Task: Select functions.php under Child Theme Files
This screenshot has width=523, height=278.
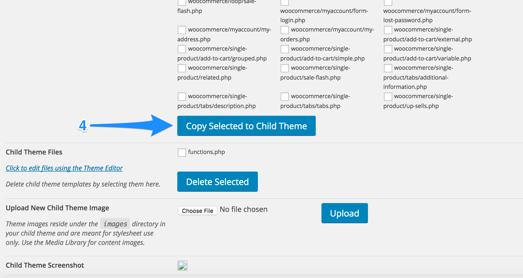Action: 181,152
